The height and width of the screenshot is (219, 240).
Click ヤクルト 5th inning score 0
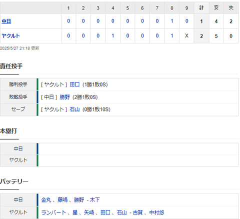click(127, 35)
